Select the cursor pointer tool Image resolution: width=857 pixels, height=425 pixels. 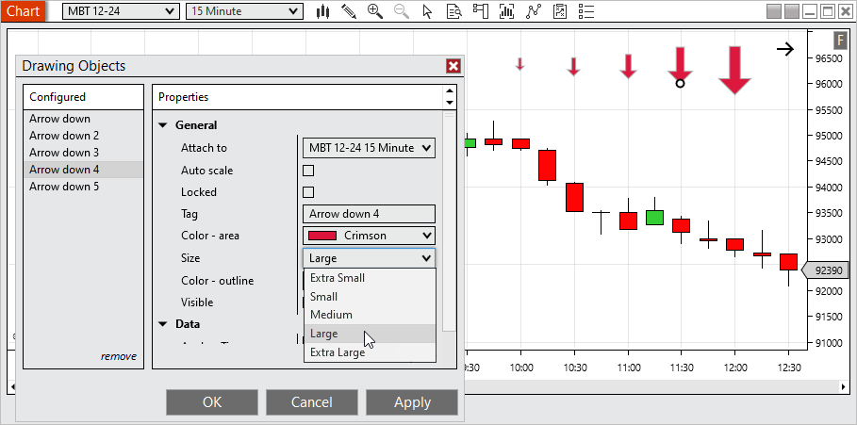click(x=428, y=11)
